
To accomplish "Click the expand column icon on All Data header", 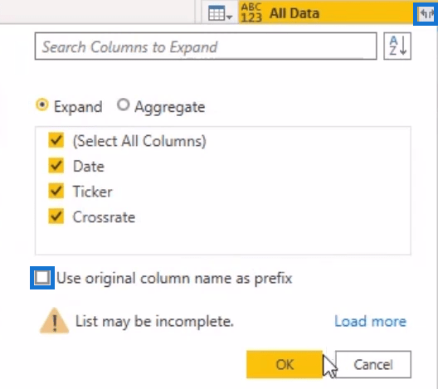I will [426, 13].
